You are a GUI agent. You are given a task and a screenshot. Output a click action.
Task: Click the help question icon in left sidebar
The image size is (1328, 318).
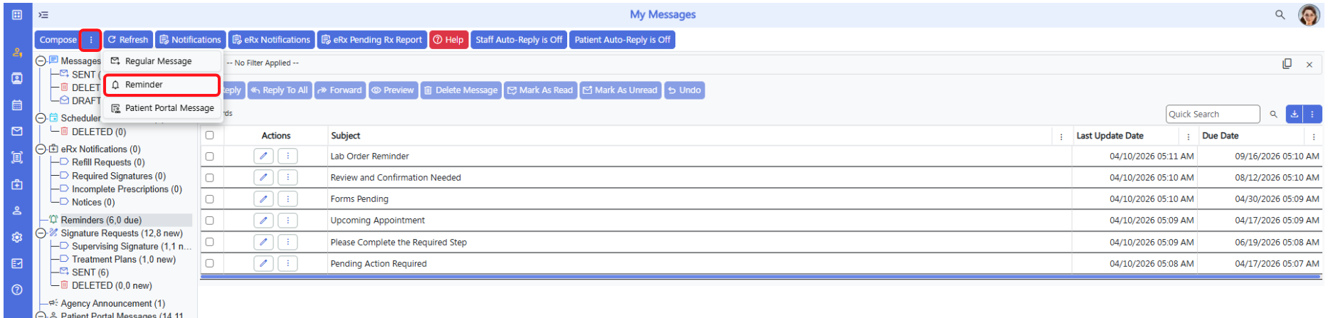click(x=17, y=290)
